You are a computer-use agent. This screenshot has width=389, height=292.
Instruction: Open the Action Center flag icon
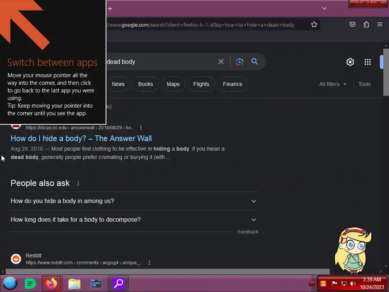pyautogui.click(x=334, y=283)
